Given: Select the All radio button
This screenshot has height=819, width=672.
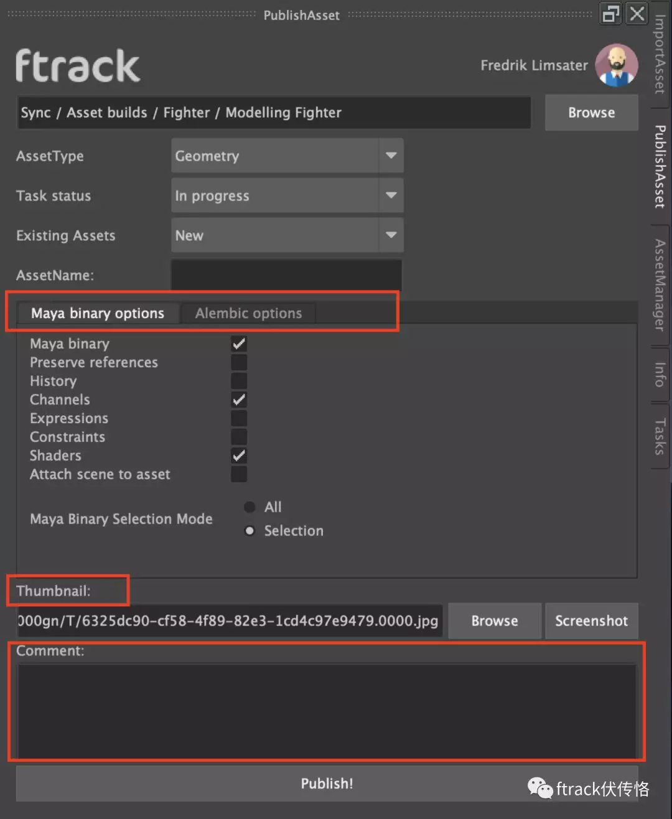Looking at the screenshot, I should coord(250,507).
